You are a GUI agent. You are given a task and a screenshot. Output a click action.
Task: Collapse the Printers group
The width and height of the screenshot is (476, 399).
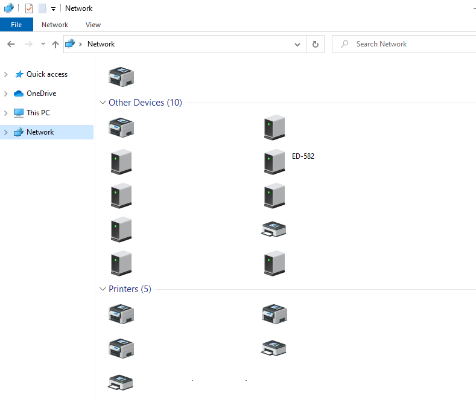[x=103, y=289]
